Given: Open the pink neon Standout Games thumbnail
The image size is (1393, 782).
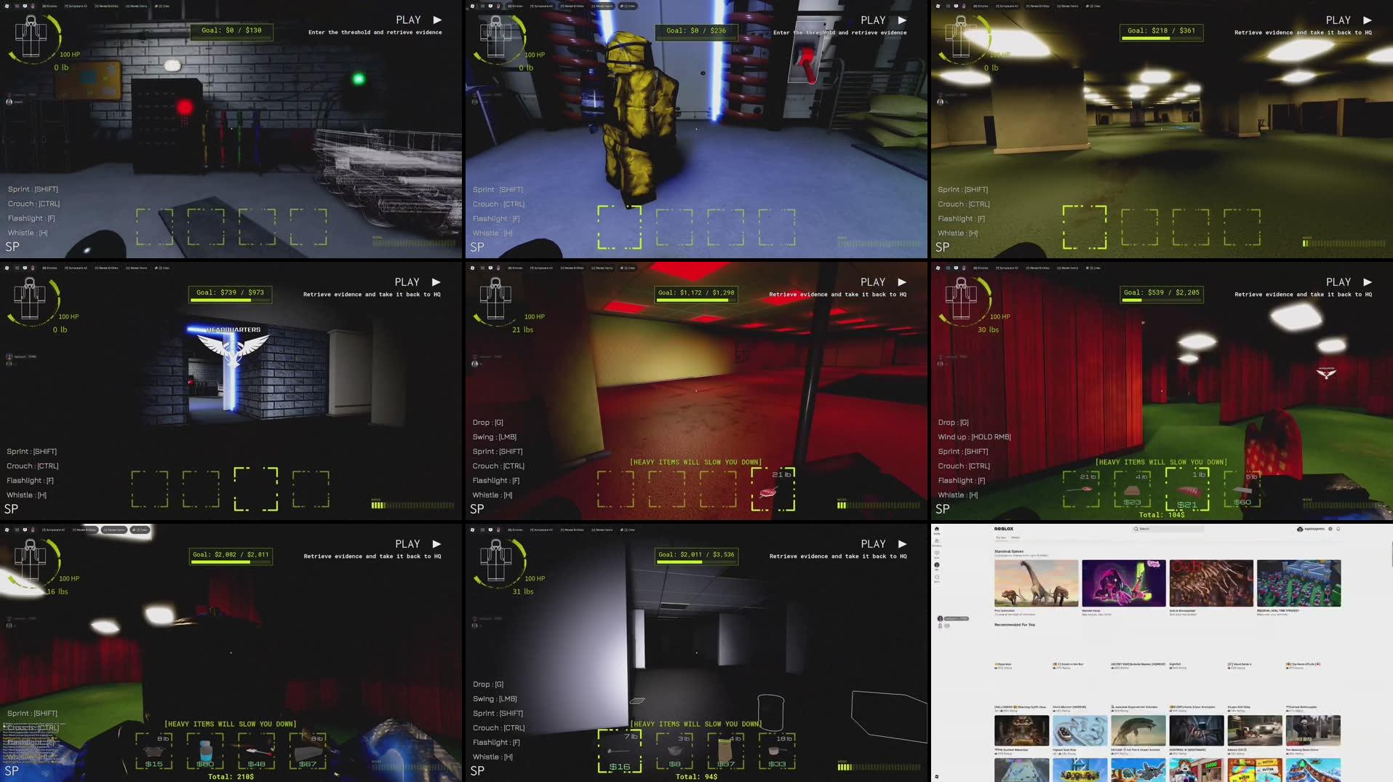Looking at the screenshot, I should point(1124,583).
